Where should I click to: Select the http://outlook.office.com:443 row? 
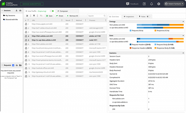(x=65, y=68)
